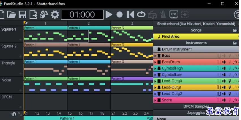Toggle Square 2 channel visibility eye
Viewport: 241px width, 120px height.
click(x=21, y=57)
